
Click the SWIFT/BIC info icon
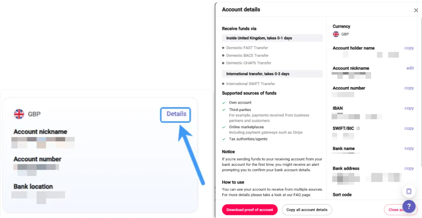[358, 128]
